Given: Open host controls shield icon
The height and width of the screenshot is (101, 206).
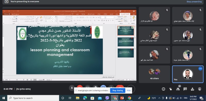Looking at the screenshot, I should 200,89.
